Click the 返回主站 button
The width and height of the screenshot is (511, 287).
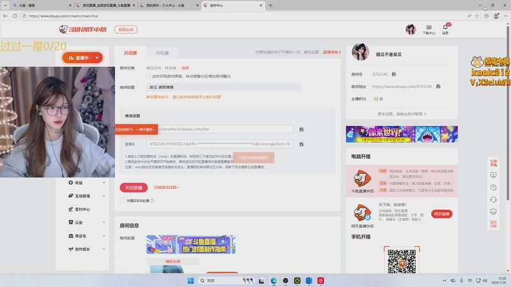point(126,29)
